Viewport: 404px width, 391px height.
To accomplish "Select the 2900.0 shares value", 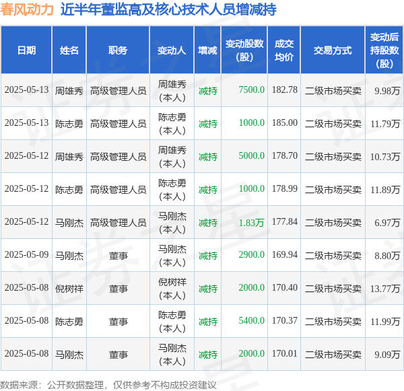I will [251, 255].
